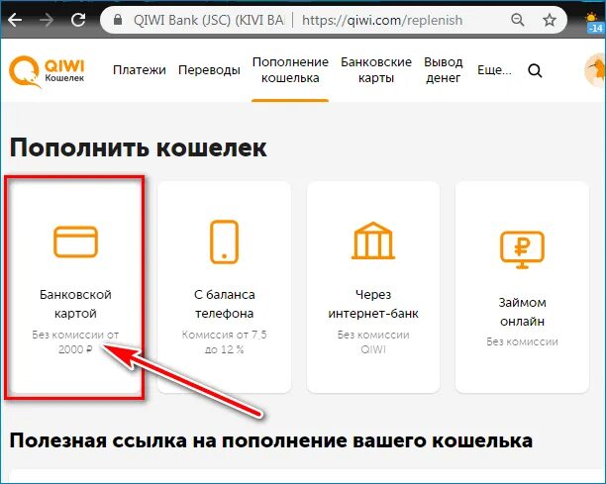Click the QIWI Кошелек logo
This screenshot has height=484, width=606.
coord(47,71)
